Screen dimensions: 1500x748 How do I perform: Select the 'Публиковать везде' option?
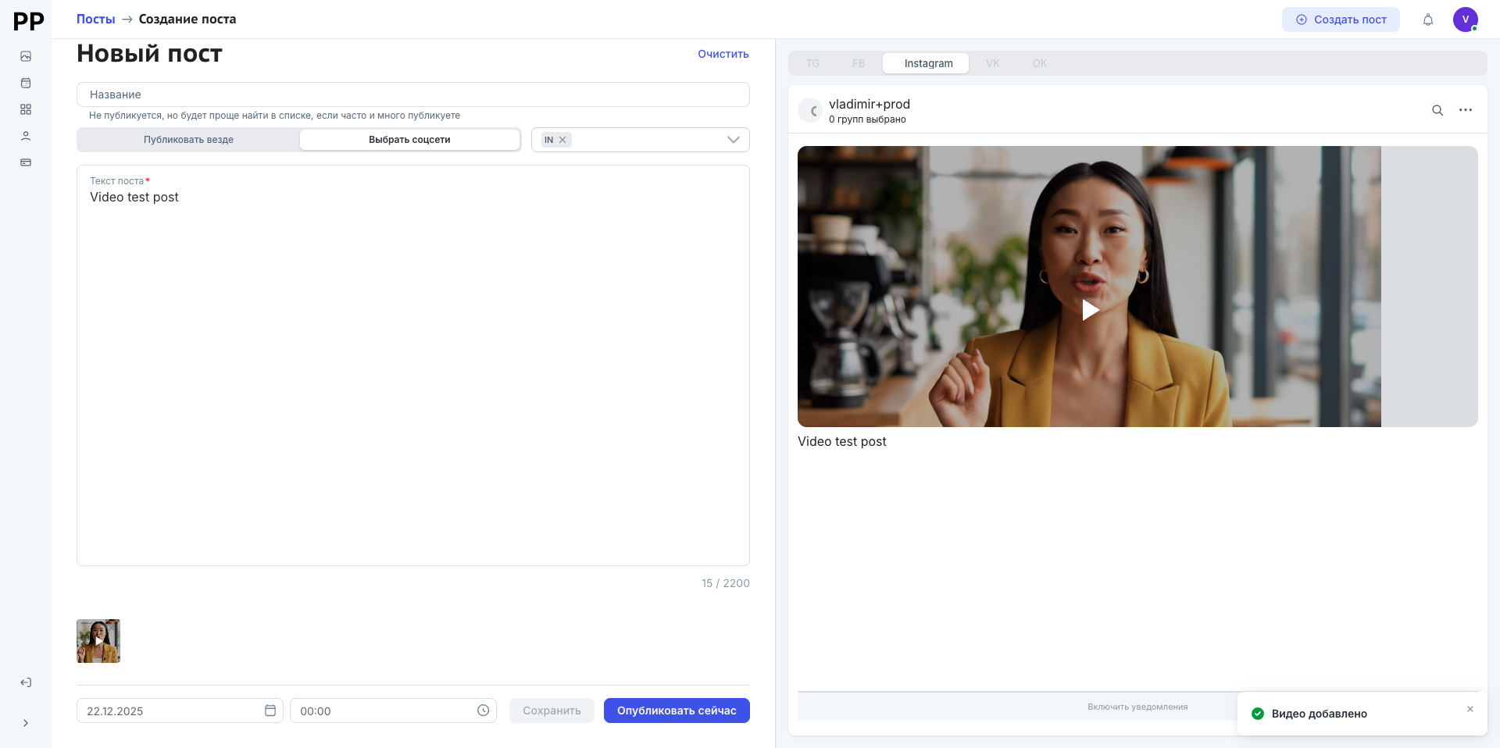coord(188,140)
